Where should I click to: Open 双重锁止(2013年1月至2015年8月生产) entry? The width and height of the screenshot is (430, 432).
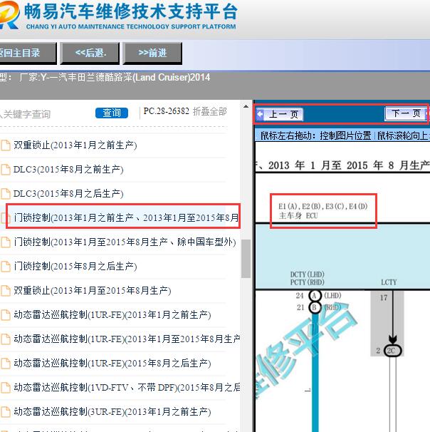pos(92,291)
